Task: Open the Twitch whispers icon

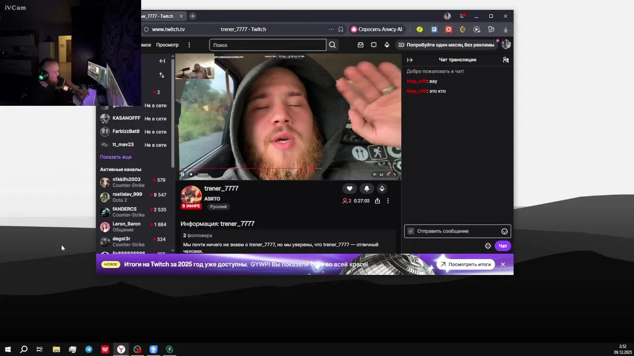Action: click(x=373, y=45)
